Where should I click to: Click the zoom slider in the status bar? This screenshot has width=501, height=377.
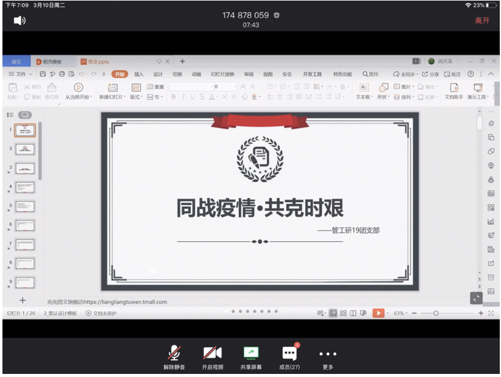point(436,313)
